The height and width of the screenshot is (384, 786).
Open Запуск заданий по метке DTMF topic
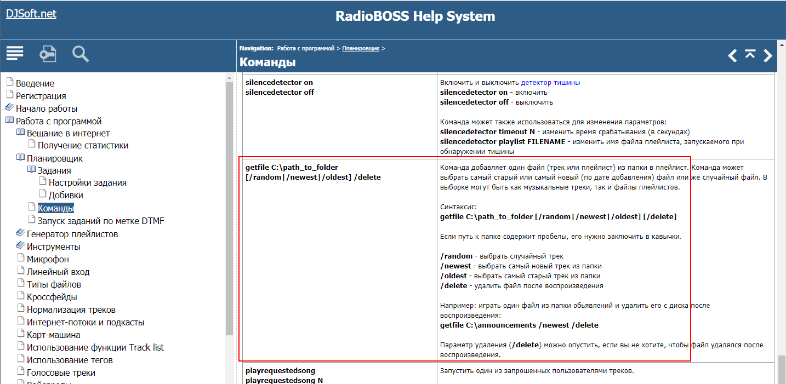tap(100, 221)
